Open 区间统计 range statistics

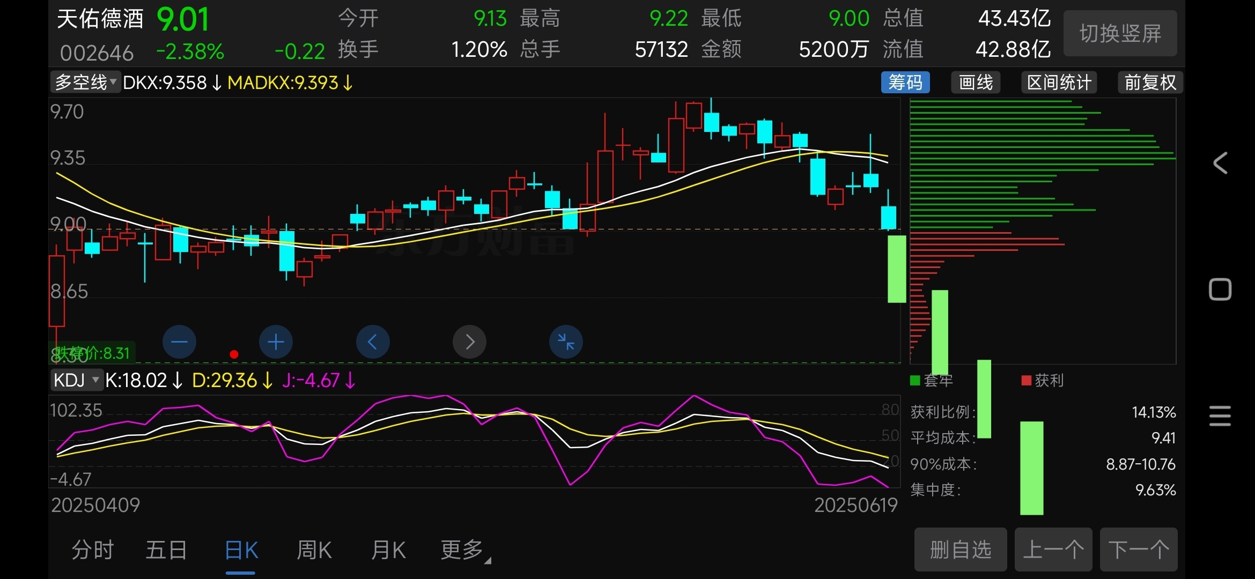coord(1059,83)
